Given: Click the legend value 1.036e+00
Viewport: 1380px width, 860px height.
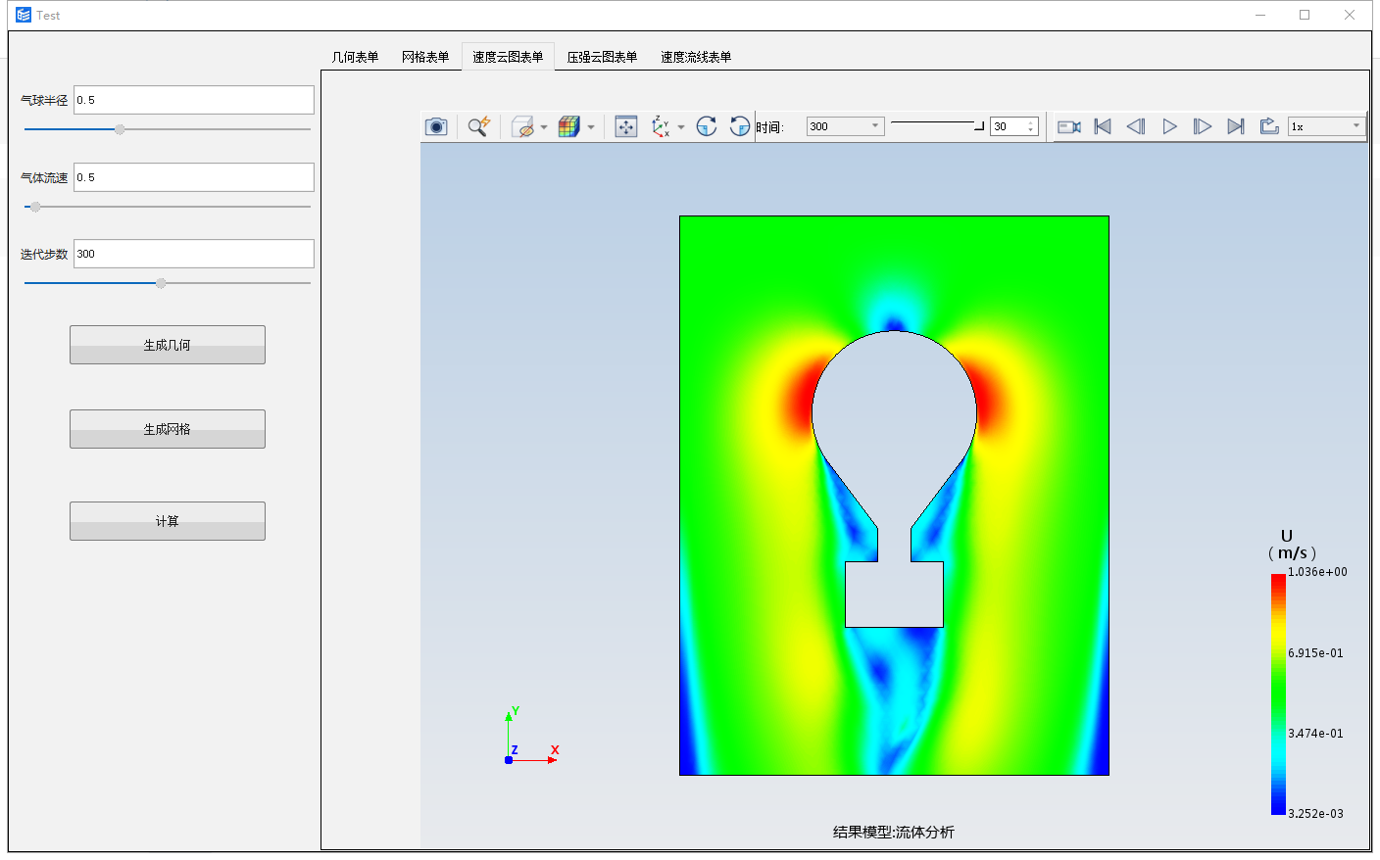Looking at the screenshot, I should [x=1317, y=572].
